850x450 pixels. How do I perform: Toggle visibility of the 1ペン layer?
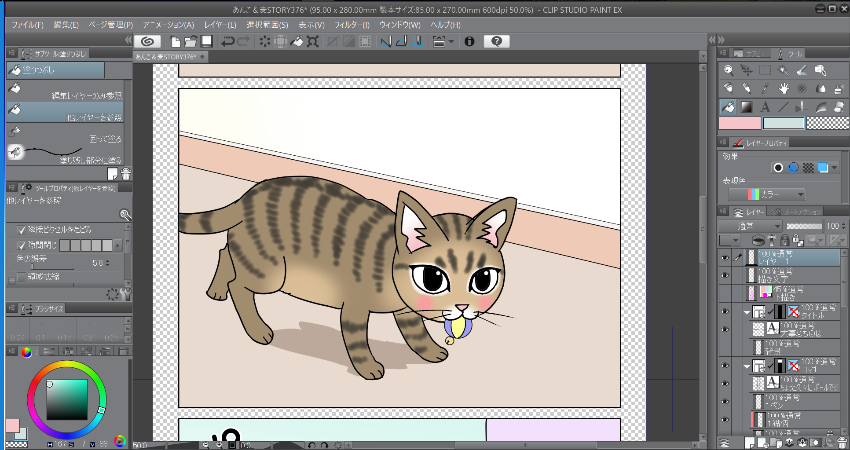point(725,402)
